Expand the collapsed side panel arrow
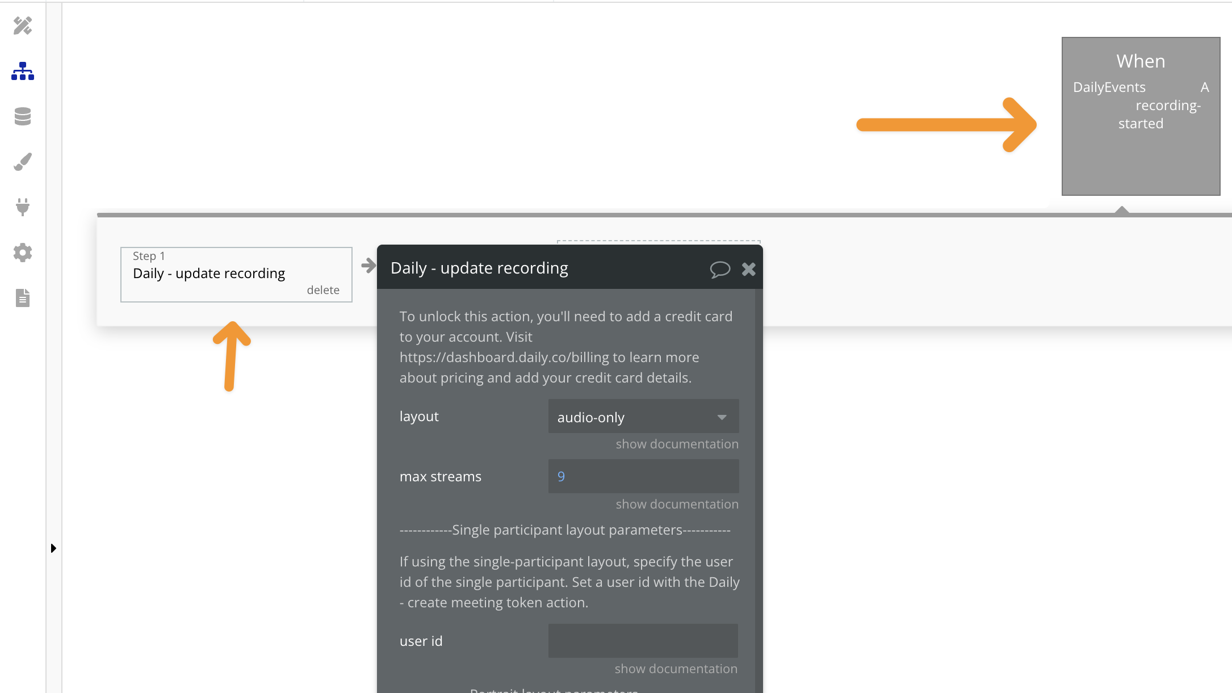Image resolution: width=1232 pixels, height=693 pixels. (53, 548)
